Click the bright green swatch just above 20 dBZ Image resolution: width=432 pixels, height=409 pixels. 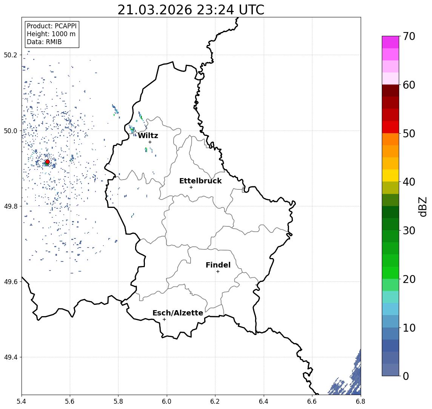pyautogui.click(x=390, y=273)
